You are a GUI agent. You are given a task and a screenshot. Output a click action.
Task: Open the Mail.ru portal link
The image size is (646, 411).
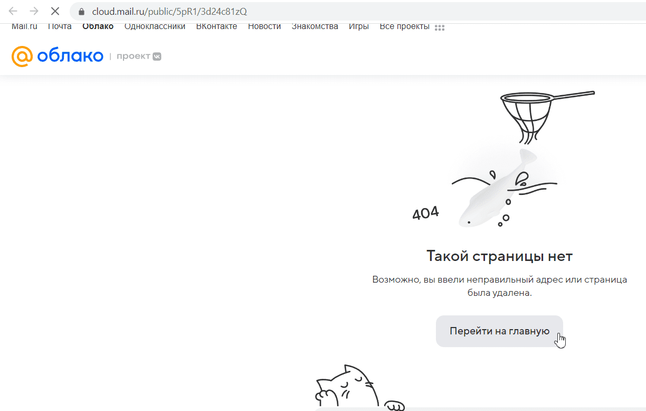24,27
